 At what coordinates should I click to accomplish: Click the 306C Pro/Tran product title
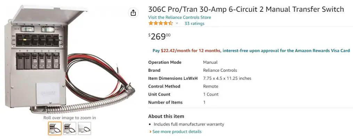click(246, 9)
